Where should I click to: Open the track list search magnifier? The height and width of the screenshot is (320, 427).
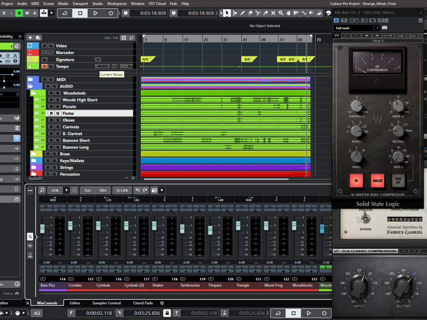[131, 38]
